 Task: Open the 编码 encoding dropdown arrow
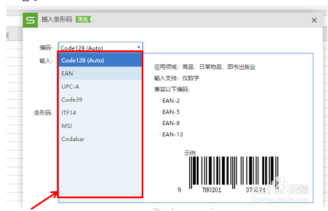[x=139, y=47]
